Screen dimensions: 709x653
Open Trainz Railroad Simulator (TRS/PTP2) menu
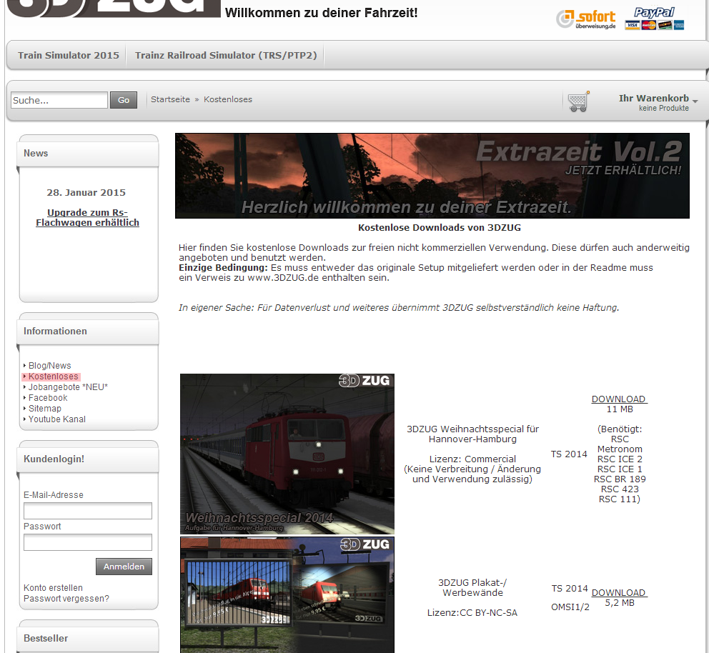coord(226,55)
